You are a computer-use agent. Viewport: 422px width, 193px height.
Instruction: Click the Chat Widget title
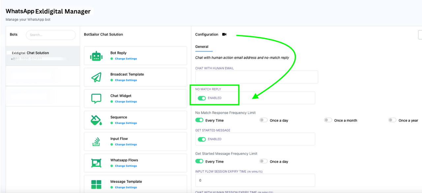(x=121, y=96)
